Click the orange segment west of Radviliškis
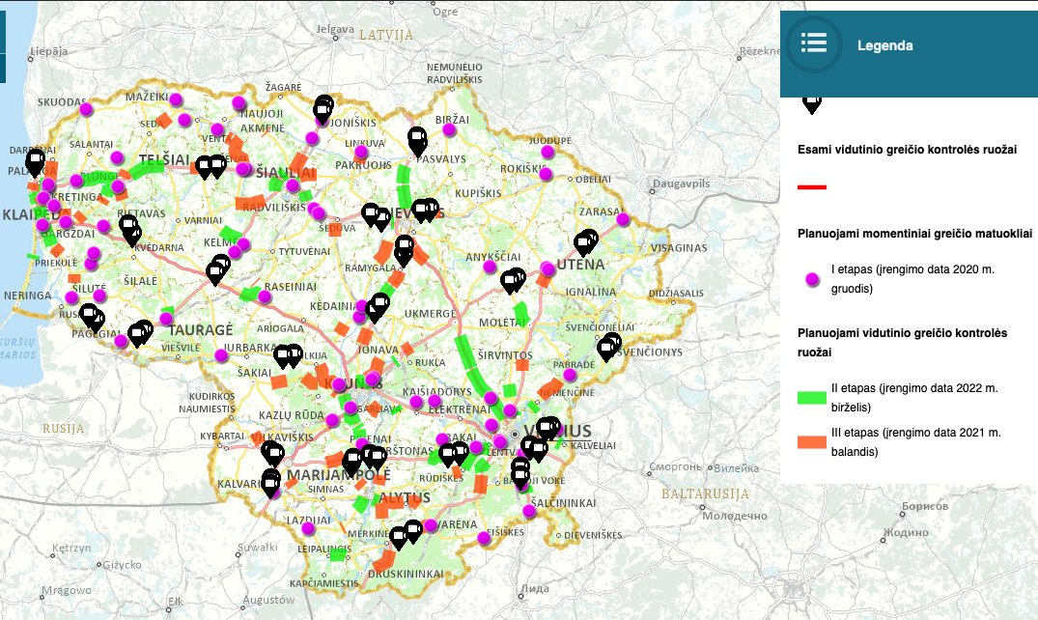Screen dimensions: 1038x620 [x=249, y=202]
